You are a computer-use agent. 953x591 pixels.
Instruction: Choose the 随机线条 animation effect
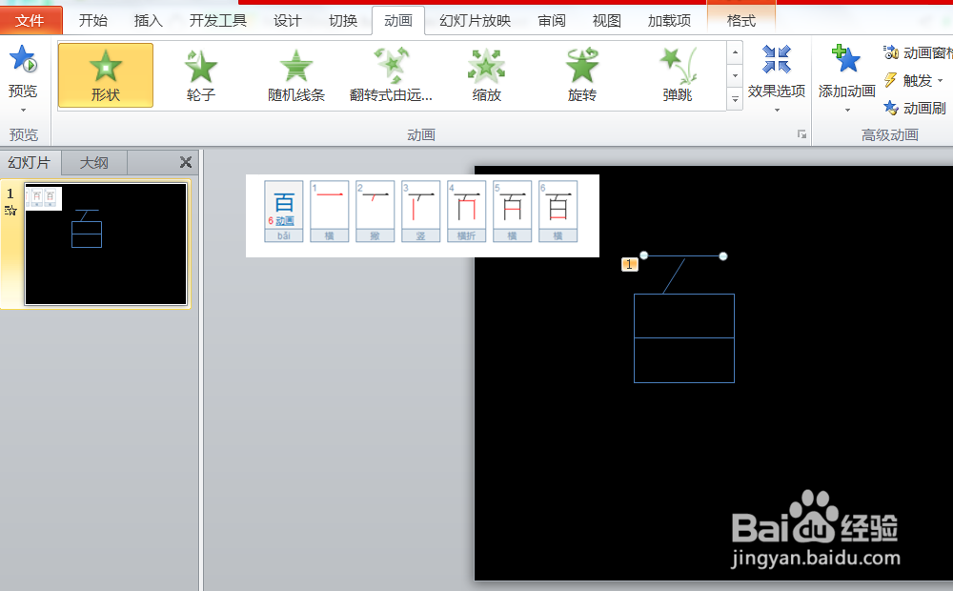click(295, 75)
